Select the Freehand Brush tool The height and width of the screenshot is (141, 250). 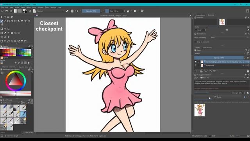pos(2,21)
